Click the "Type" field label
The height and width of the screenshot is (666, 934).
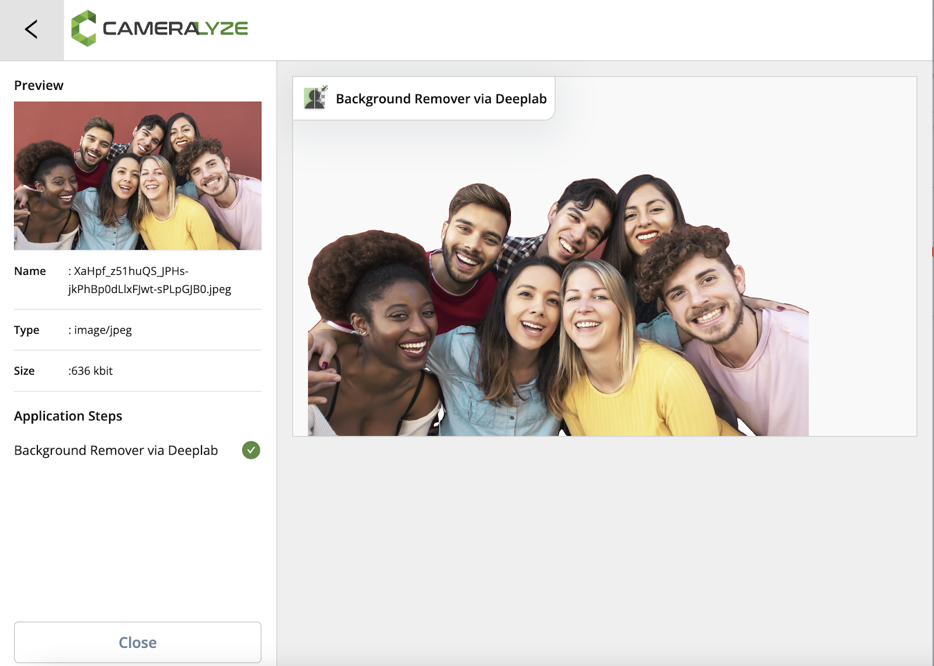pos(27,330)
